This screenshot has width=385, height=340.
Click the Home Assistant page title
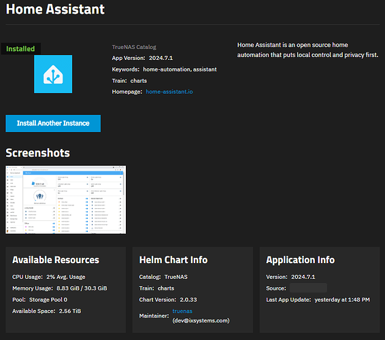[55, 10]
